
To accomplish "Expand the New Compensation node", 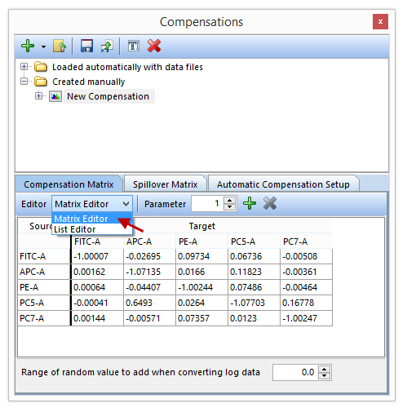I will click(x=39, y=96).
